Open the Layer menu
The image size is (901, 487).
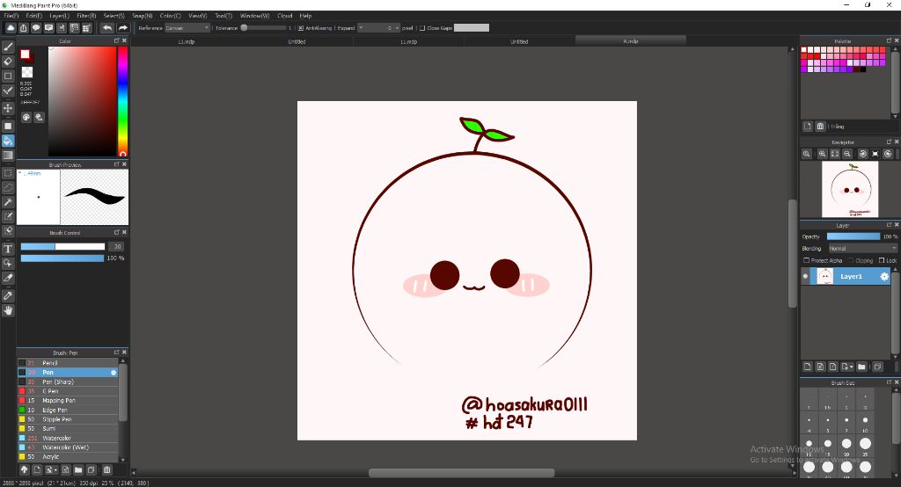(x=59, y=16)
